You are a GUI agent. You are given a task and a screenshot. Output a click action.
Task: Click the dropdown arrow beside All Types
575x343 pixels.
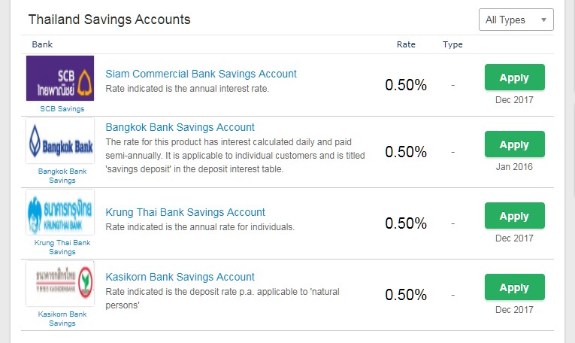tap(544, 20)
